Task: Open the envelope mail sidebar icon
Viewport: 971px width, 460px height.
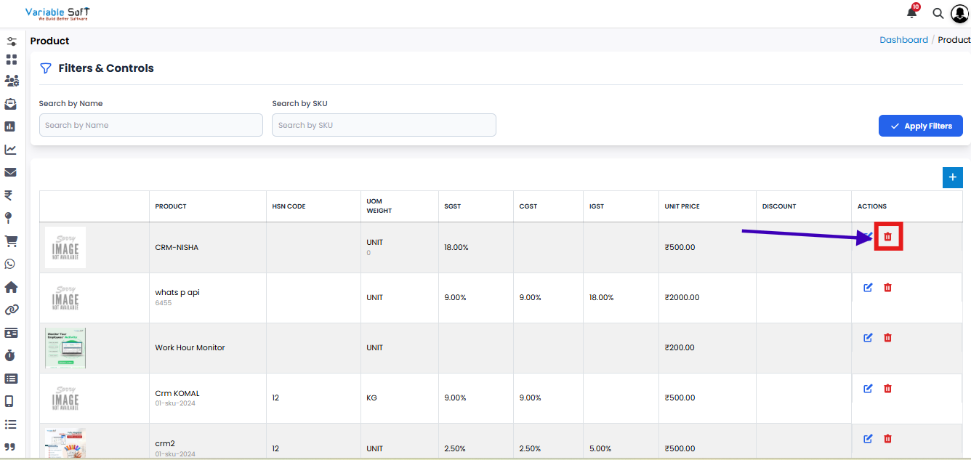Action: coord(10,172)
